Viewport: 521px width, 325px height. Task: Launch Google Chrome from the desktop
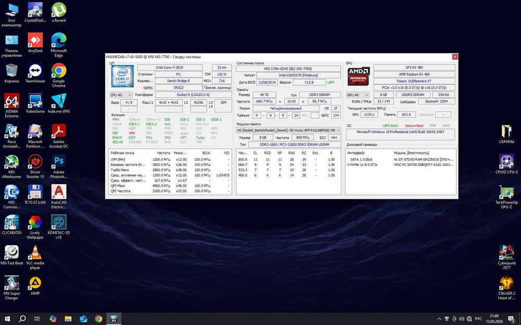point(59,75)
